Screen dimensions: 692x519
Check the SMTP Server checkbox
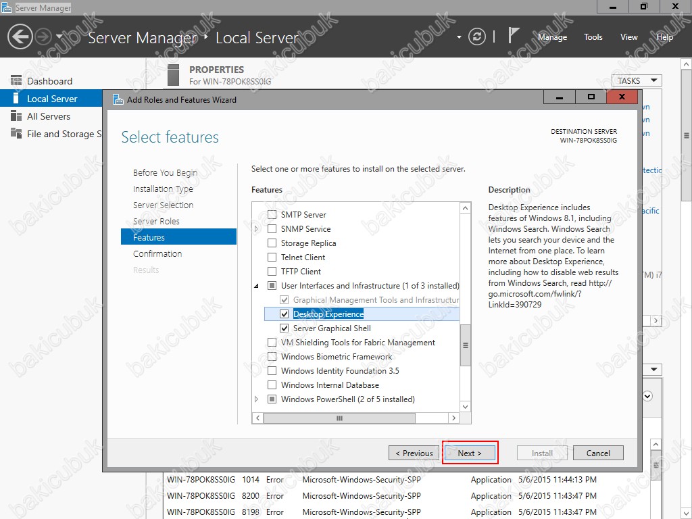[272, 215]
